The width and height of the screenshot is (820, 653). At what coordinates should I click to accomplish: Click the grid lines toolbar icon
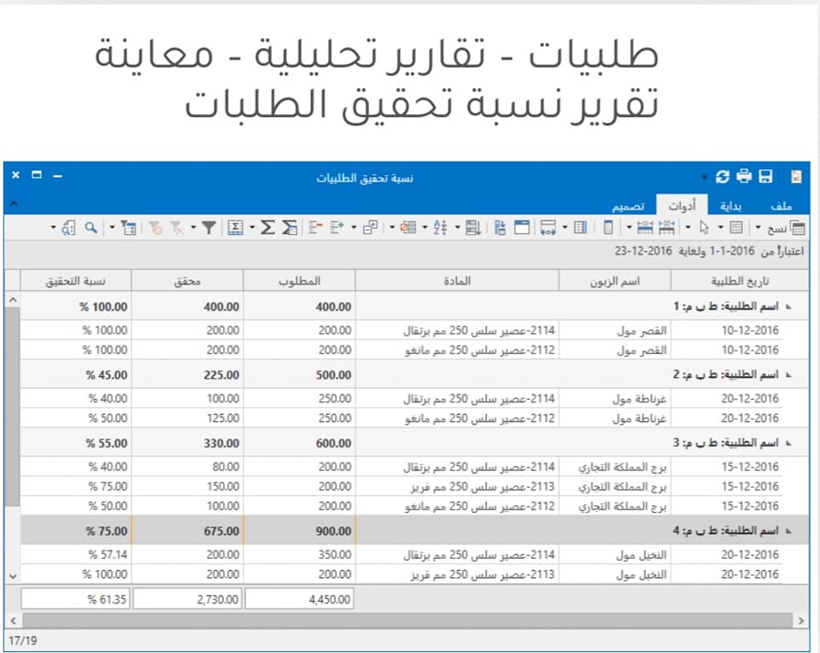tap(735, 227)
